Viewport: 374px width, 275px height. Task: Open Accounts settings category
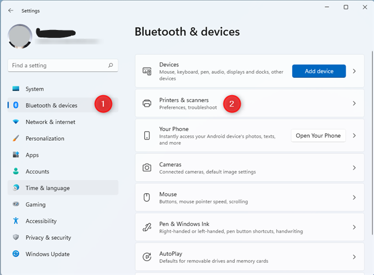point(63,171)
